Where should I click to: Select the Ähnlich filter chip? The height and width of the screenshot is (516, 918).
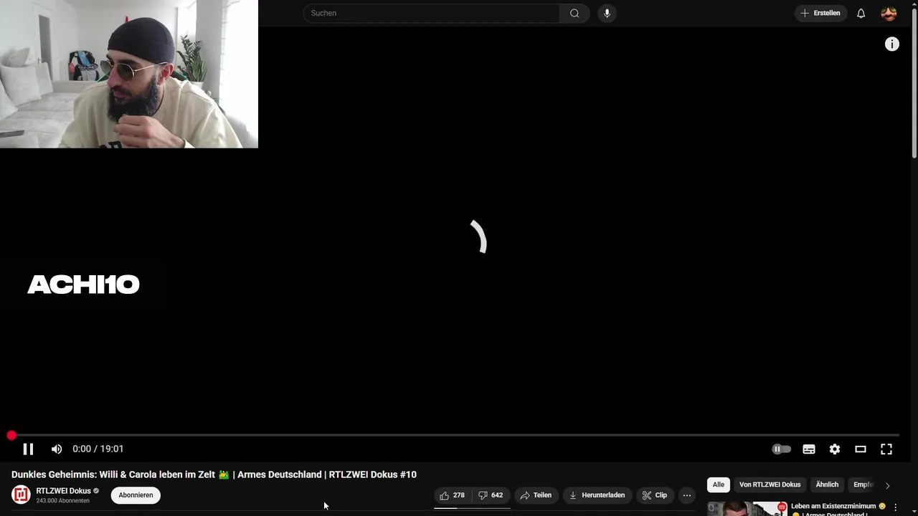[827, 485]
